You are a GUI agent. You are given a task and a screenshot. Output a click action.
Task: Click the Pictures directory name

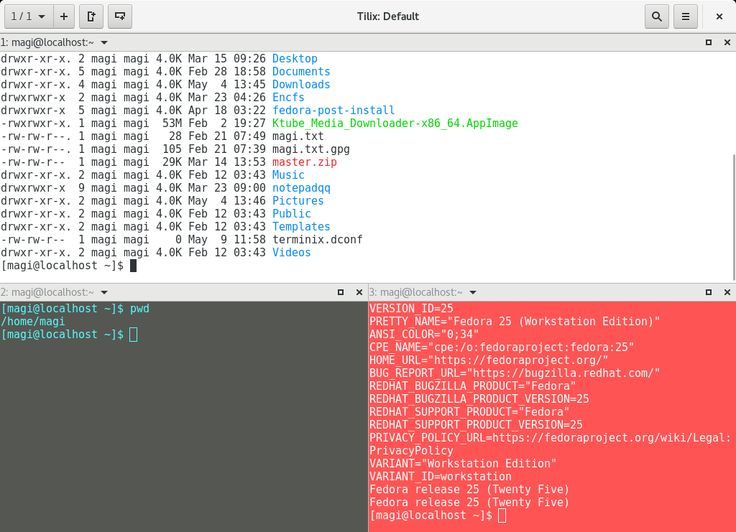point(298,200)
